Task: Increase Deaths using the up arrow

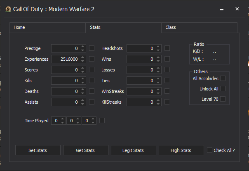Action: pyautogui.click(x=82, y=89)
